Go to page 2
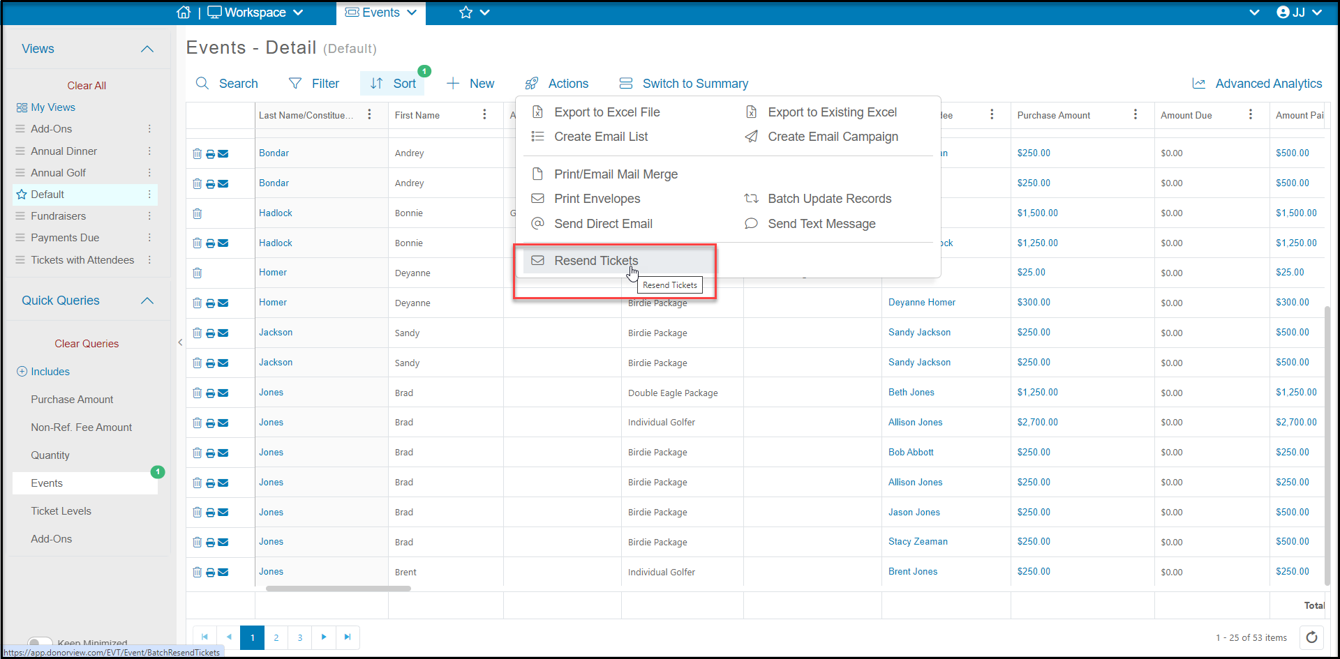 [276, 637]
